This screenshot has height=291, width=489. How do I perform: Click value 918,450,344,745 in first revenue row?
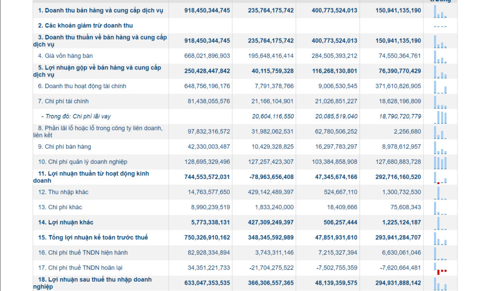(207, 10)
